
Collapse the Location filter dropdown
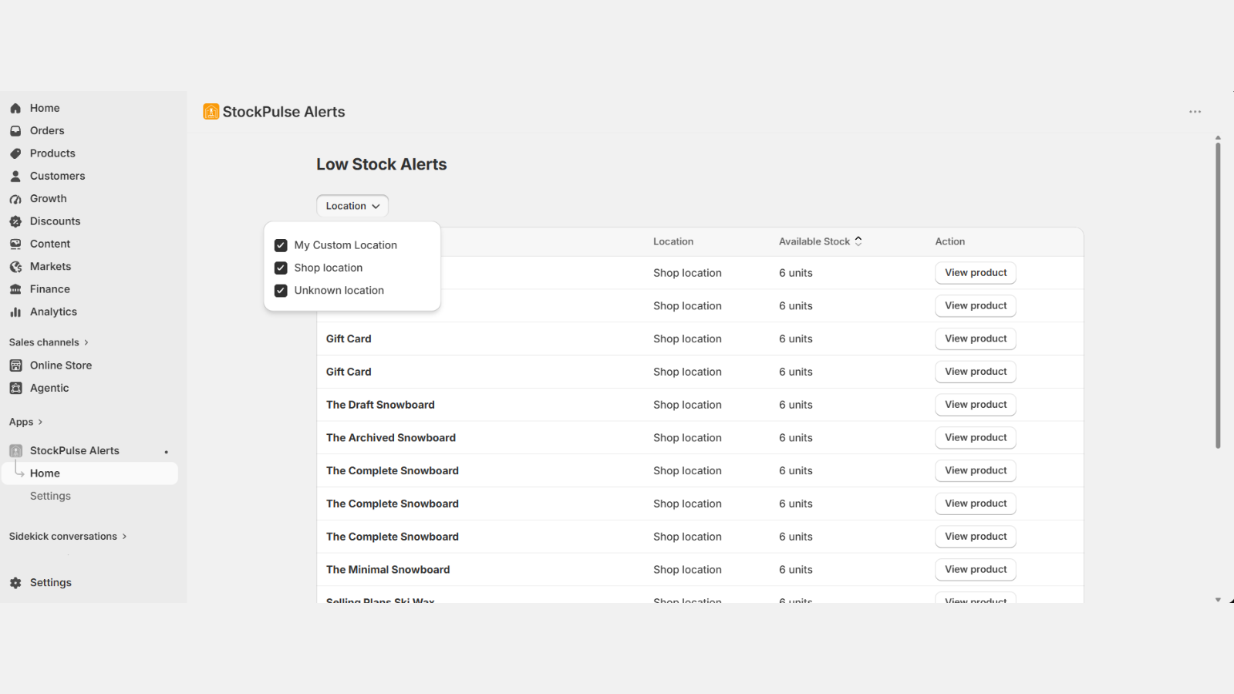click(x=352, y=206)
